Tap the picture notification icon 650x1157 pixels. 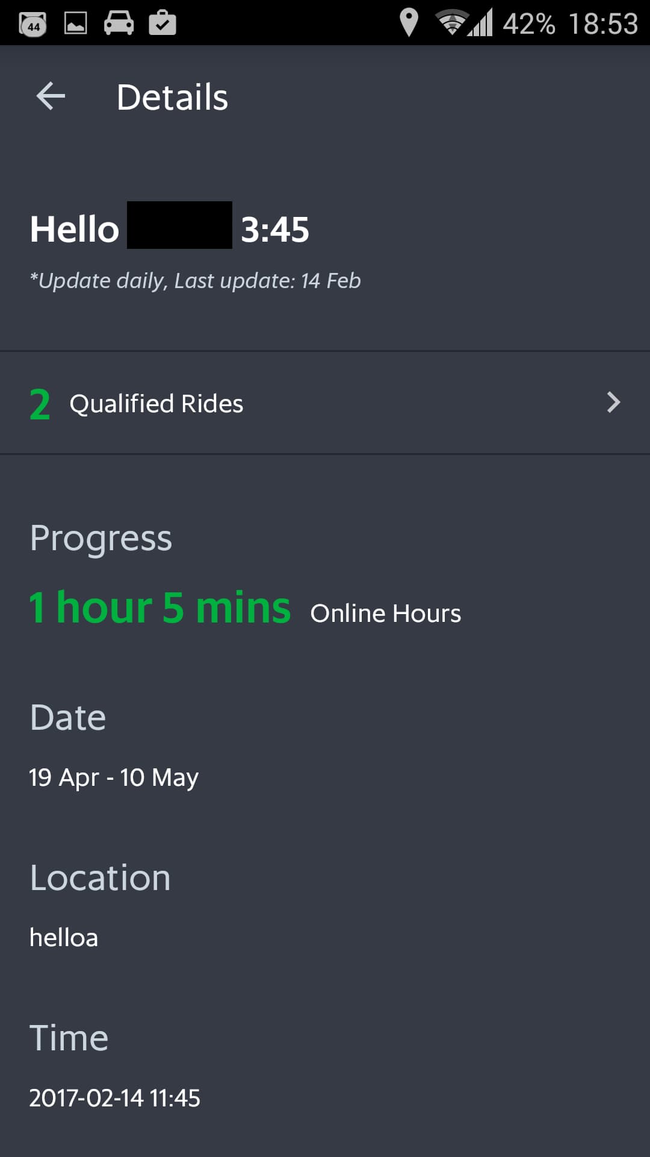pos(76,23)
